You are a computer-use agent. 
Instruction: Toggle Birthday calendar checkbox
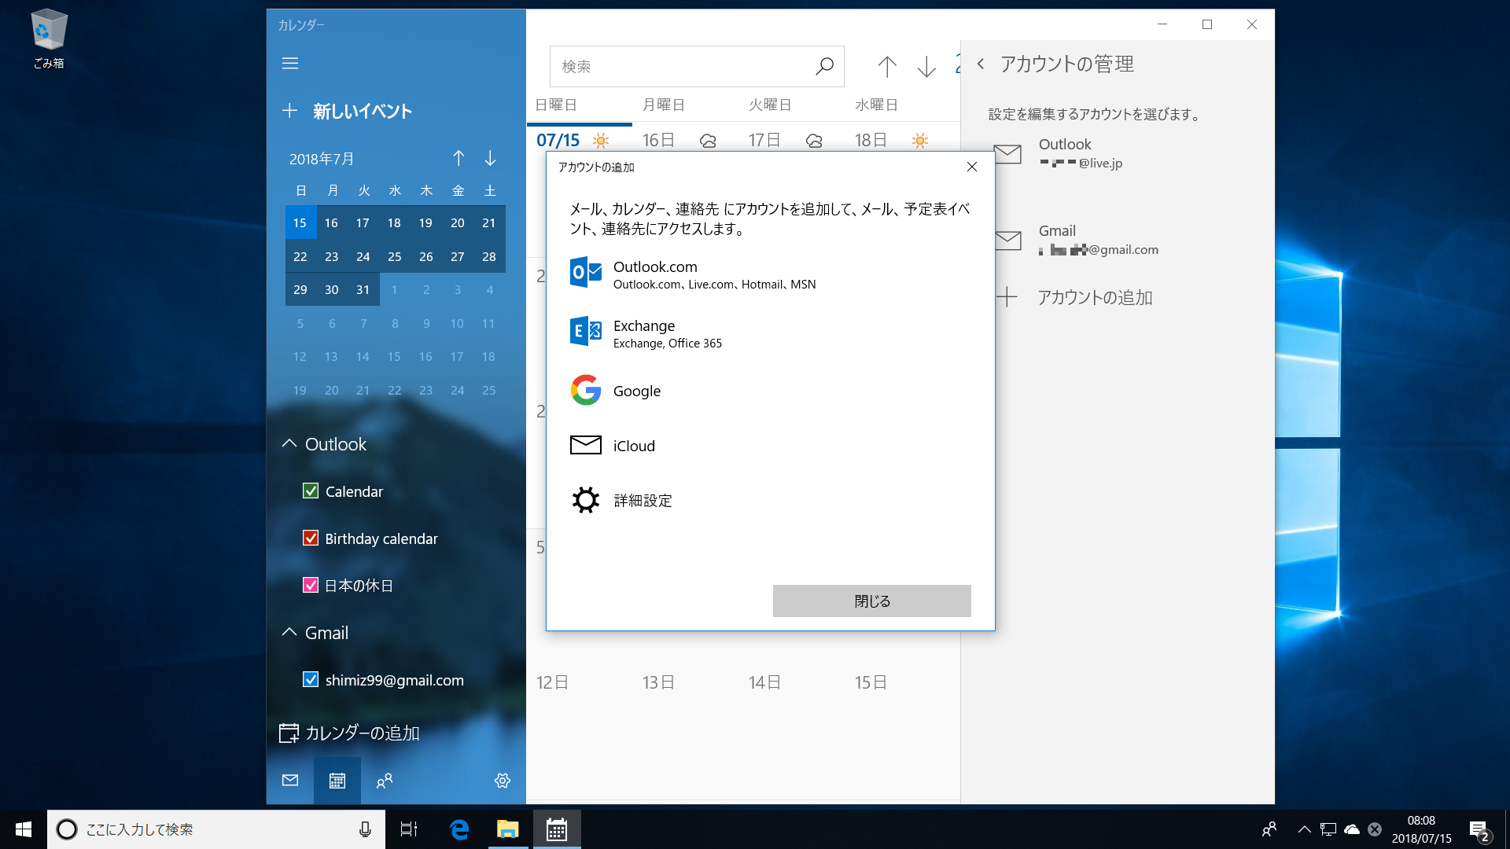click(x=311, y=538)
